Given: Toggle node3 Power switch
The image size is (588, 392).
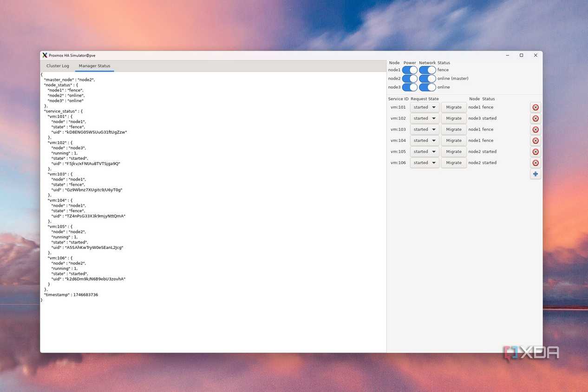Looking at the screenshot, I should [410, 87].
